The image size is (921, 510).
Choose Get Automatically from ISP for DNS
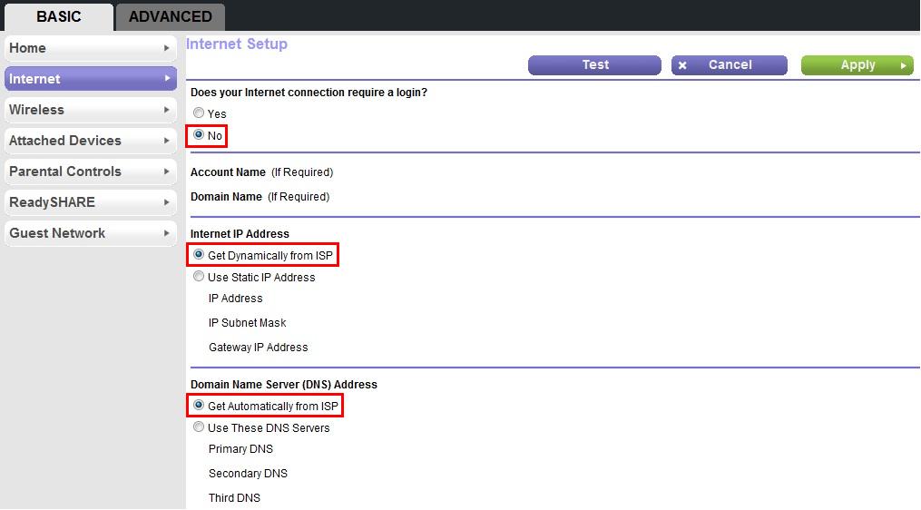click(199, 406)
